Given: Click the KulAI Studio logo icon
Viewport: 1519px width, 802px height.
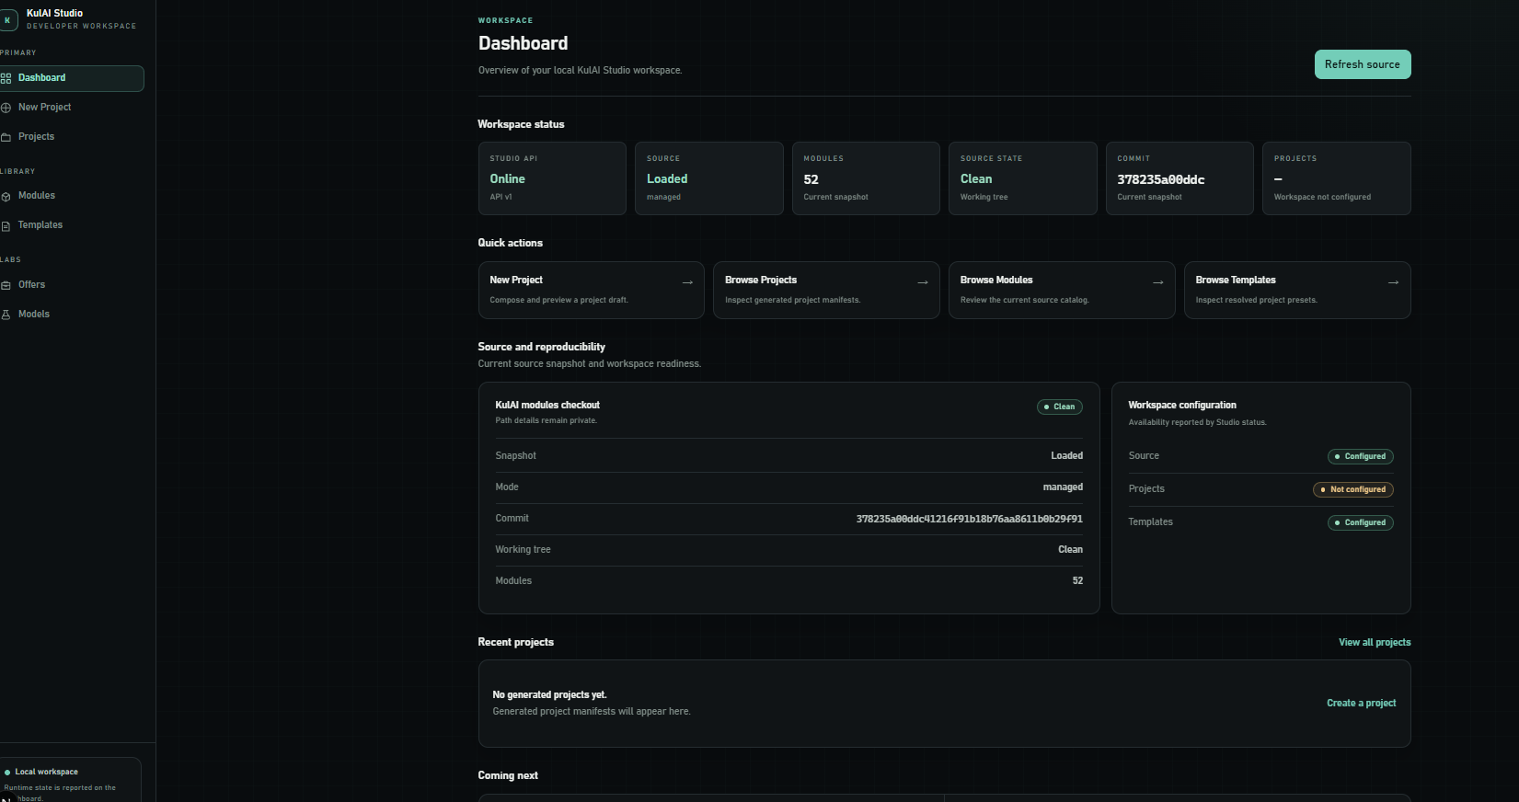Looking at the screenshot, I should click(x=8, y=19).
